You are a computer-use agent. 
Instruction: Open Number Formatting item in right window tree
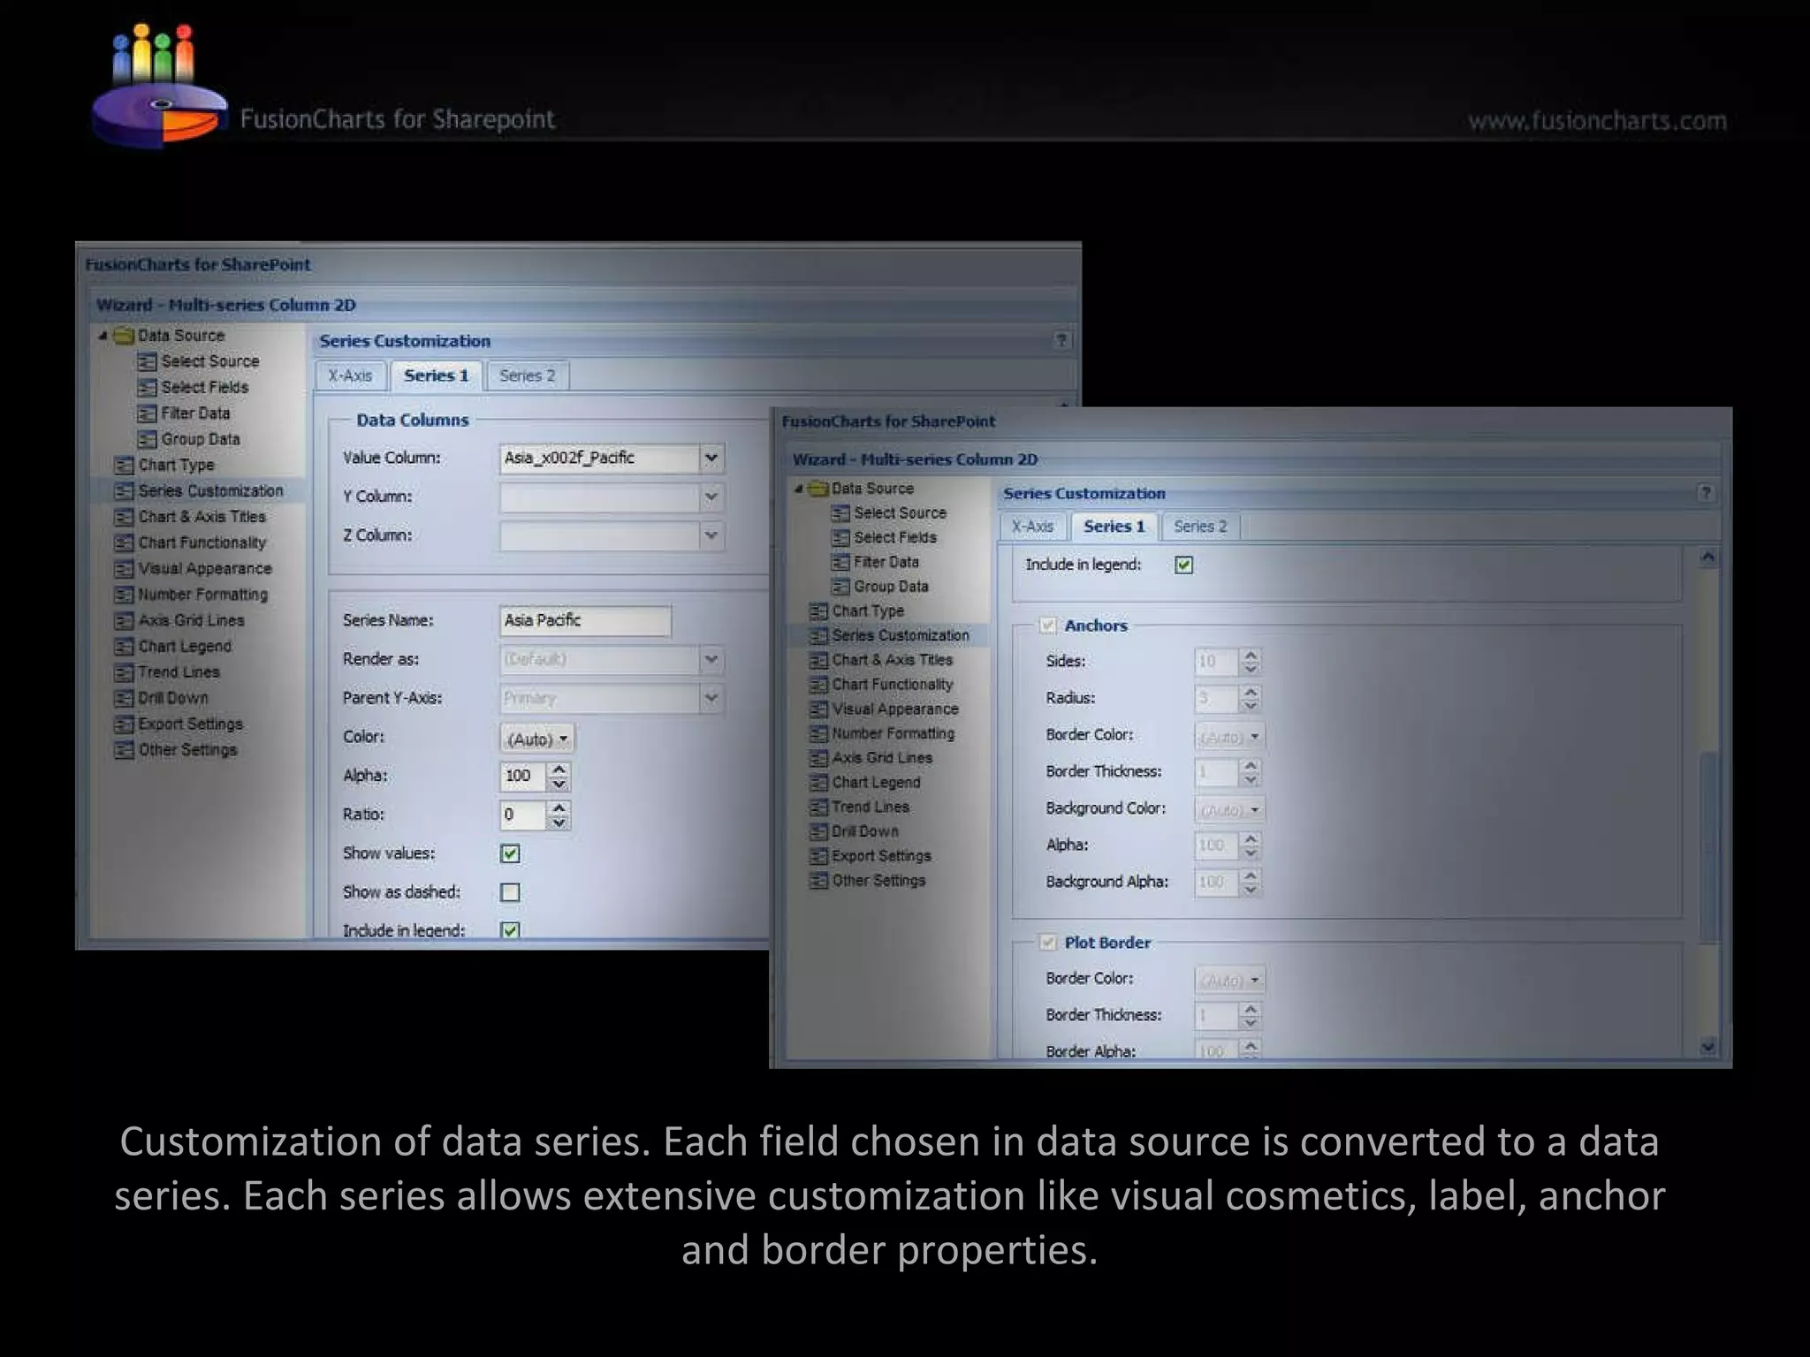click(893, 734)
